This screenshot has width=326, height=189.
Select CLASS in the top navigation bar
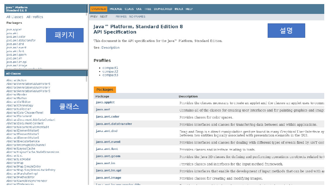pyautogui.click(x=129, y=9)
